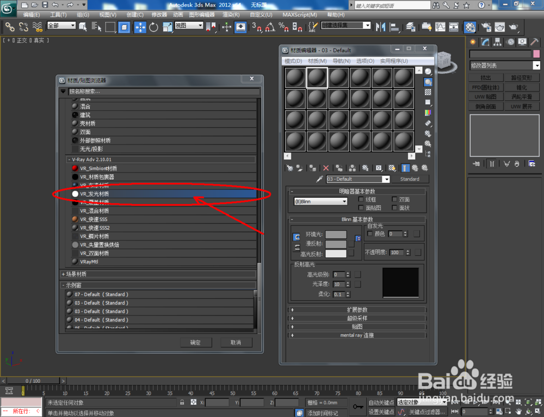The height and width of the screenshot is (417, 544).
Task: Enable the 面状 faceted checkbox
Action: coord(394,208)
